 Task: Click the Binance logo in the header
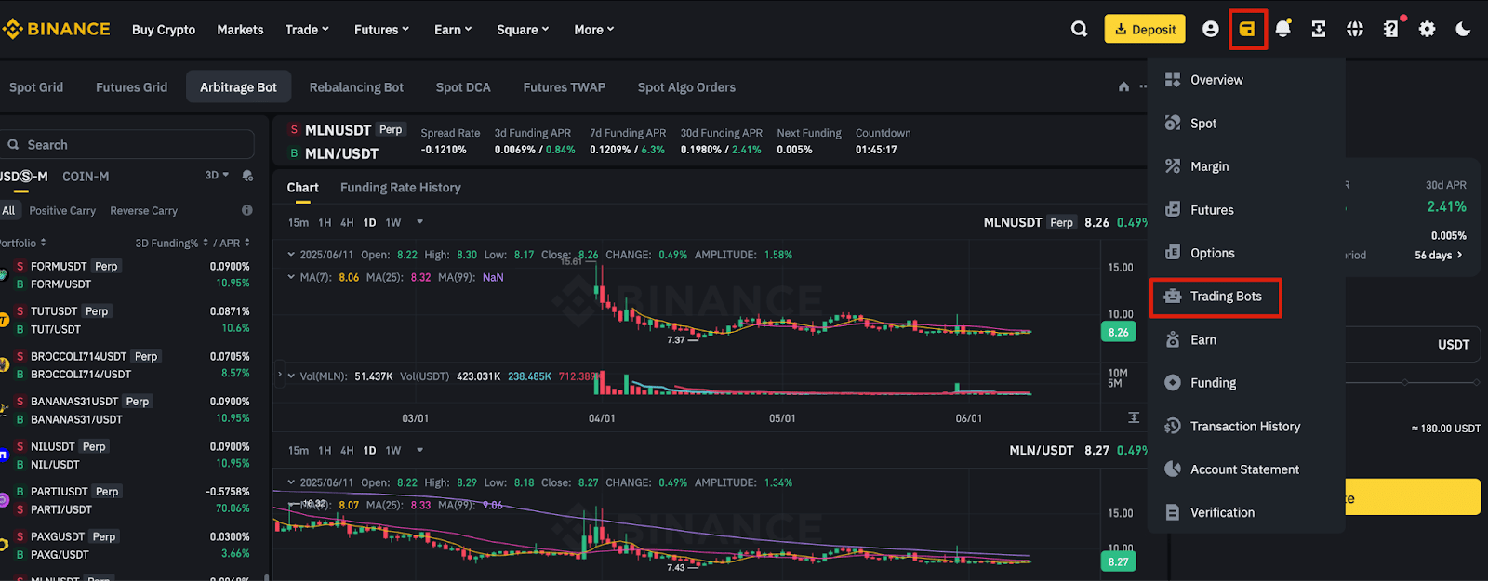[56, 30]
